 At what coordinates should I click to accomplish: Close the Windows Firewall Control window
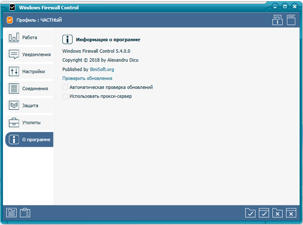(x=295, y=7)
